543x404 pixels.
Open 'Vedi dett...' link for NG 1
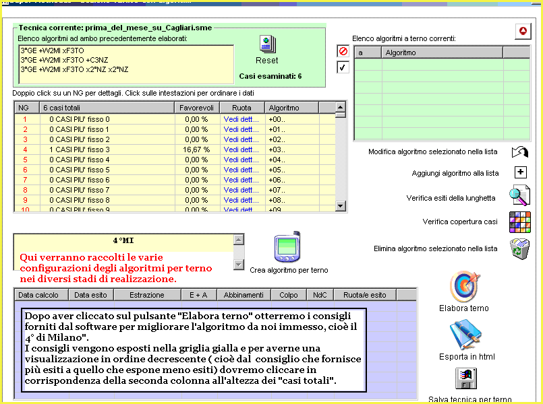[x=241, y=119]
